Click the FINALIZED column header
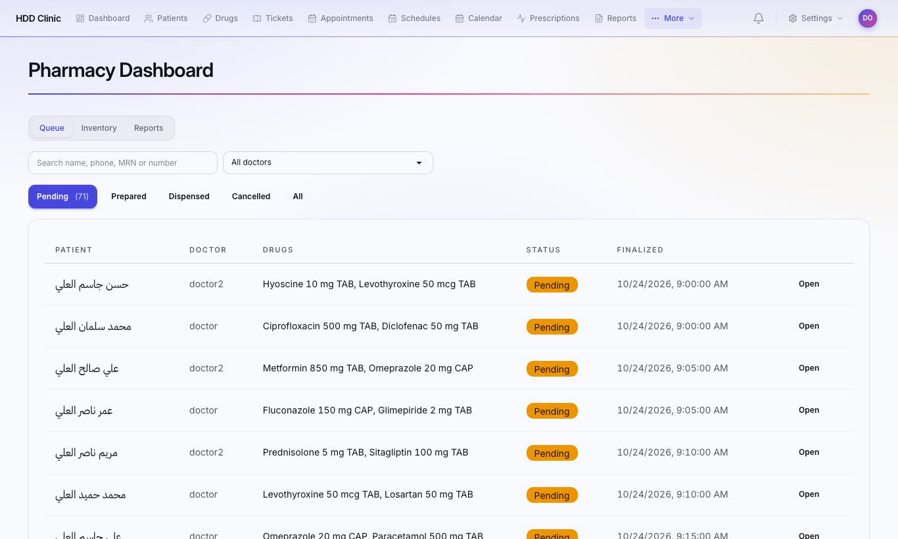 tap(640, 250)
